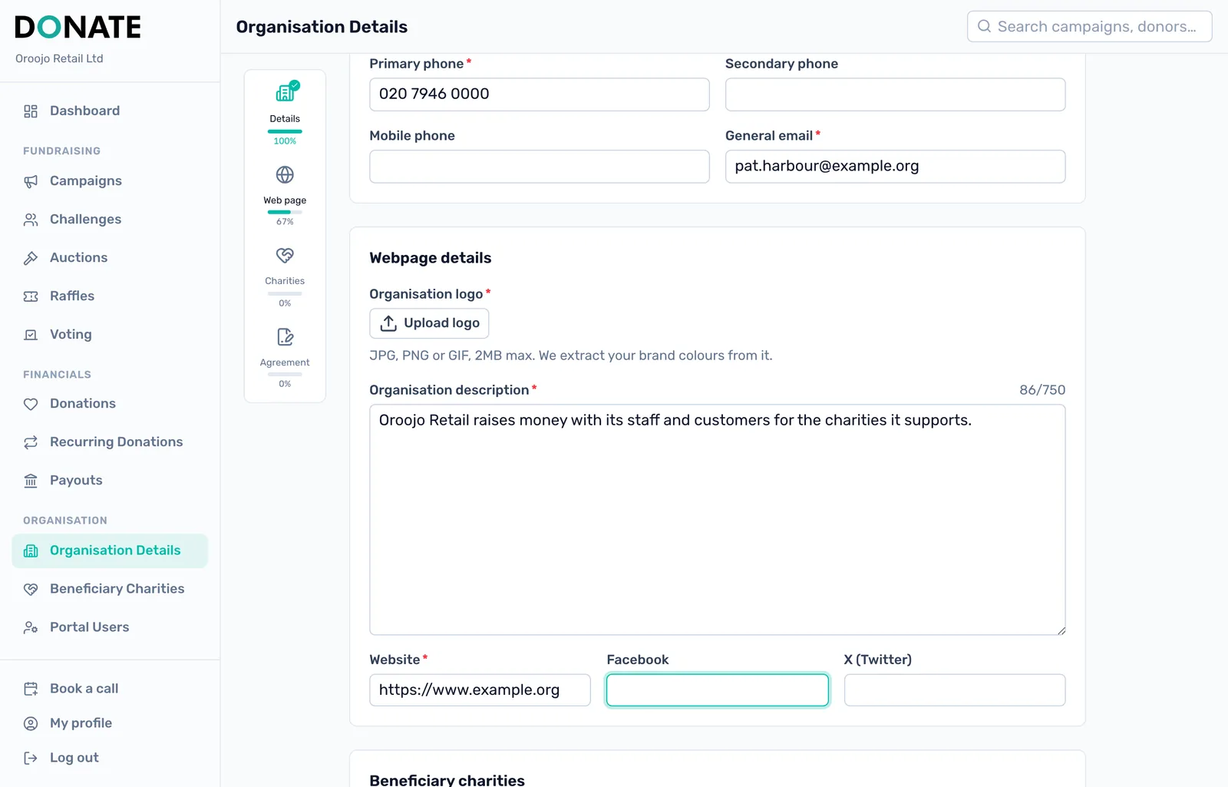Click the upload arrow icon on logo button

[x=388, y=323]
